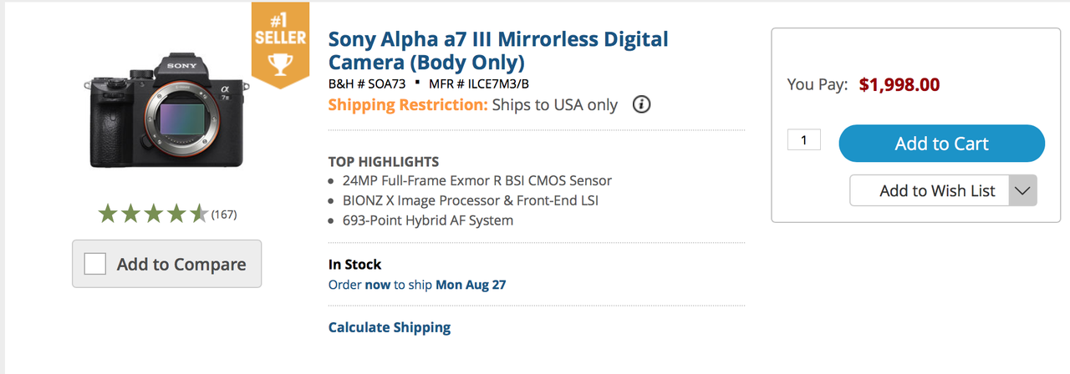Click the $1,998.00 price
This screenshot has width=1070, height=374.
[899, 84]
